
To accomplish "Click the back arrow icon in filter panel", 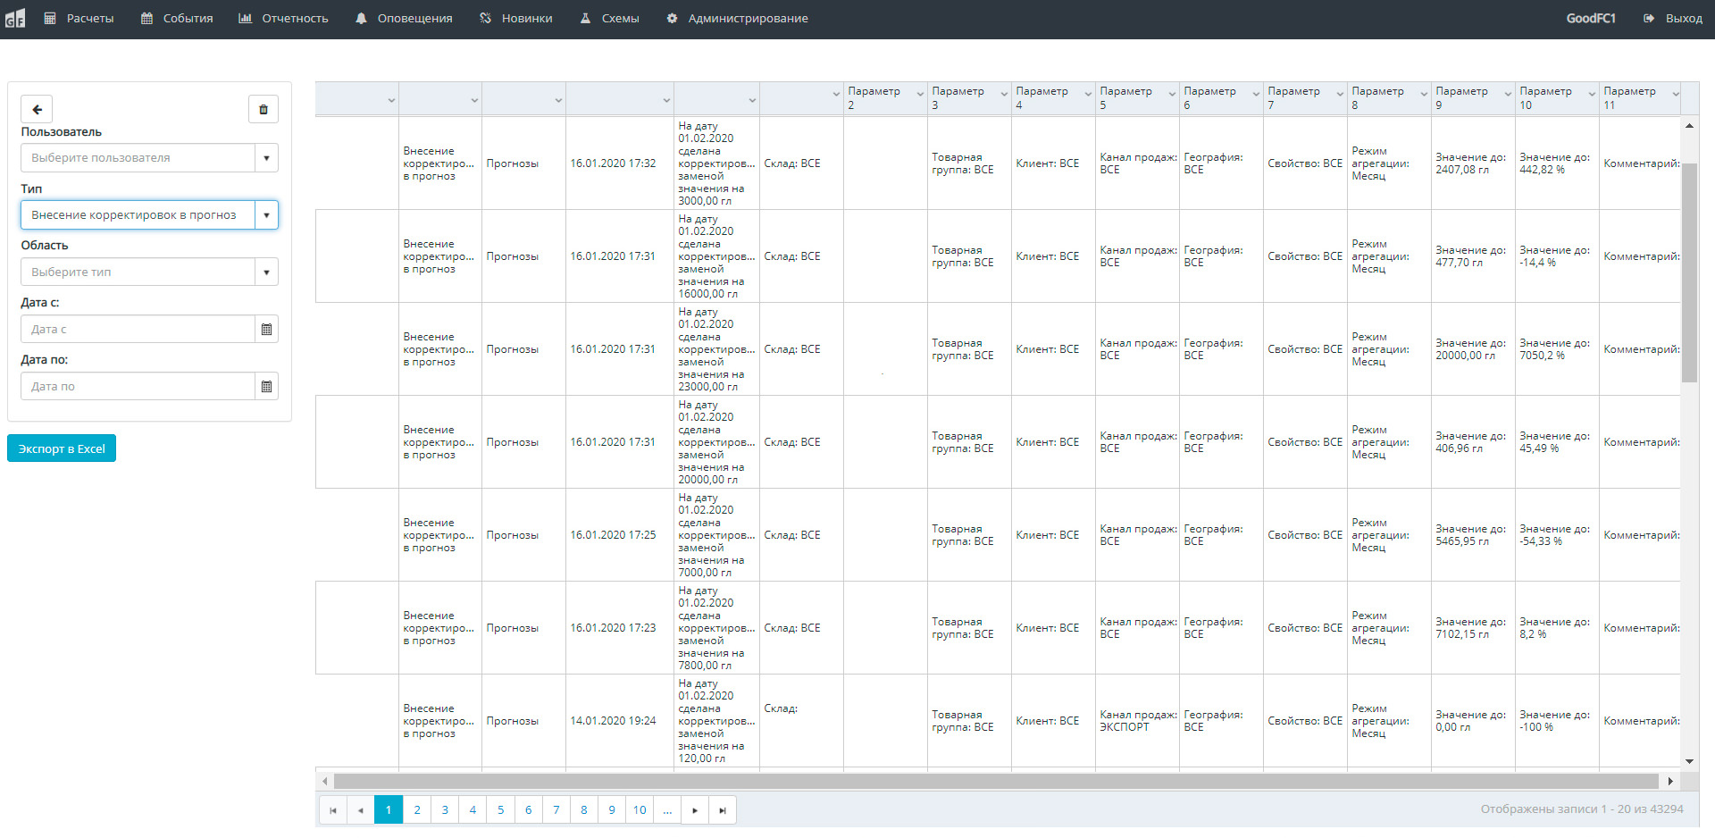I will (37, 109).
